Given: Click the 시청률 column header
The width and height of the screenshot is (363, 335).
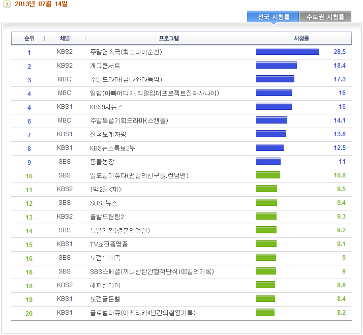Looking at the screenshot, I should point(301,38).
